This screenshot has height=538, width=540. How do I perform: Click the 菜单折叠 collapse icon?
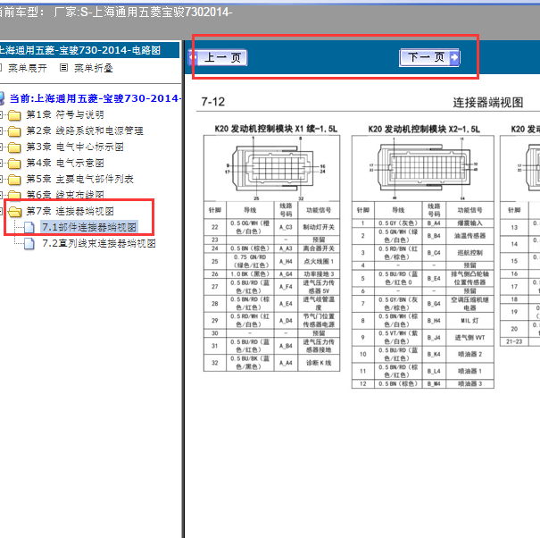pos(63,68)
